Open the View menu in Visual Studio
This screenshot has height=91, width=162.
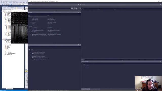coord(7,3)
